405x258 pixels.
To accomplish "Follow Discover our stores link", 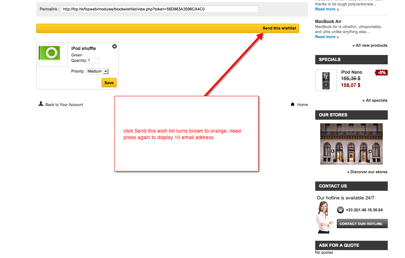I will click(x=367, y=172).
